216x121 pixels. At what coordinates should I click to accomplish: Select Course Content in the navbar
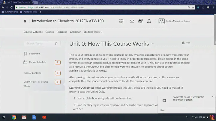33,32
